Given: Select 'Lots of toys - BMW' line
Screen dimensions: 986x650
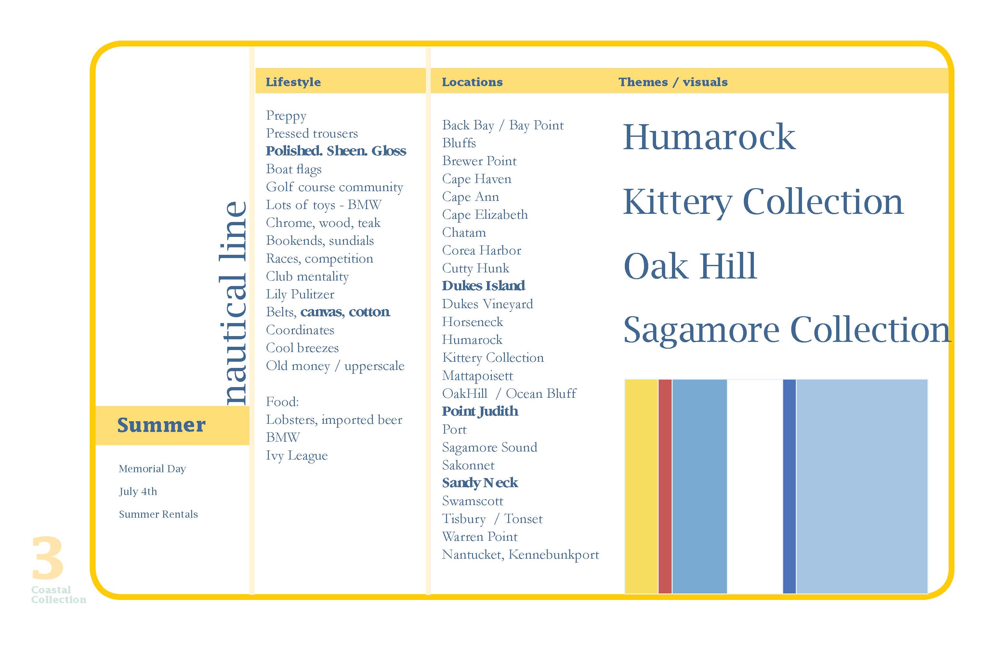Looking at the screenshot, I should pos(324,205).
